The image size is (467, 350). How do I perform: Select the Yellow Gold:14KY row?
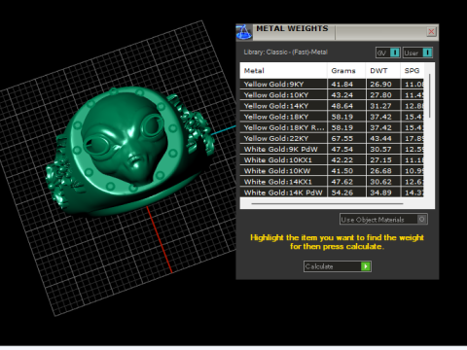click(332, 106)
